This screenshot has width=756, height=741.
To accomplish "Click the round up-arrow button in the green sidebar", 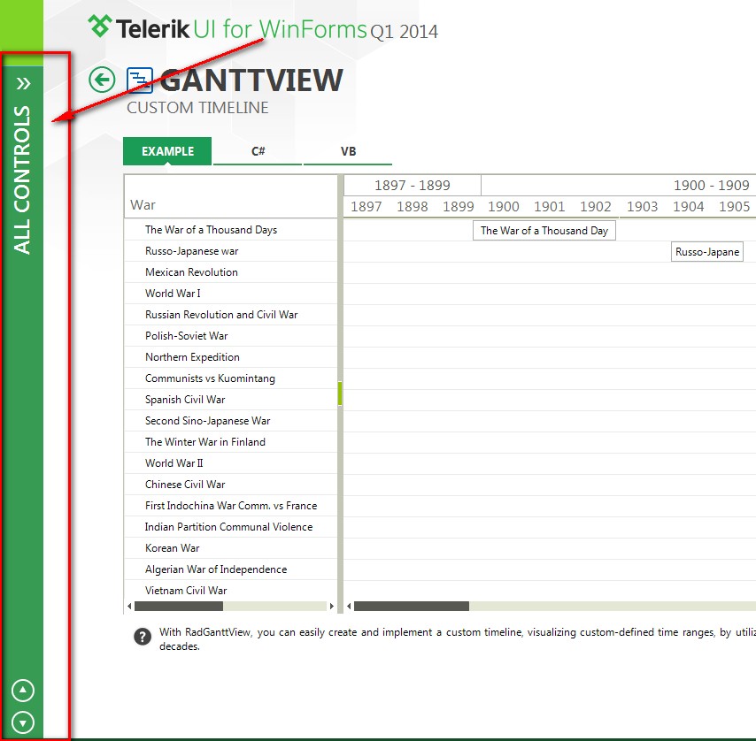I will pyautogui.click(x=23, y=691).
